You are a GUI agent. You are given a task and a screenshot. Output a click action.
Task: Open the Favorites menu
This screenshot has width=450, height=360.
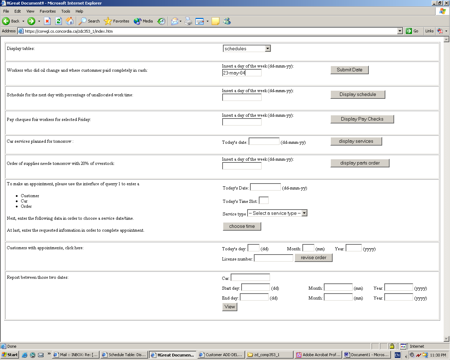[47, 11]
